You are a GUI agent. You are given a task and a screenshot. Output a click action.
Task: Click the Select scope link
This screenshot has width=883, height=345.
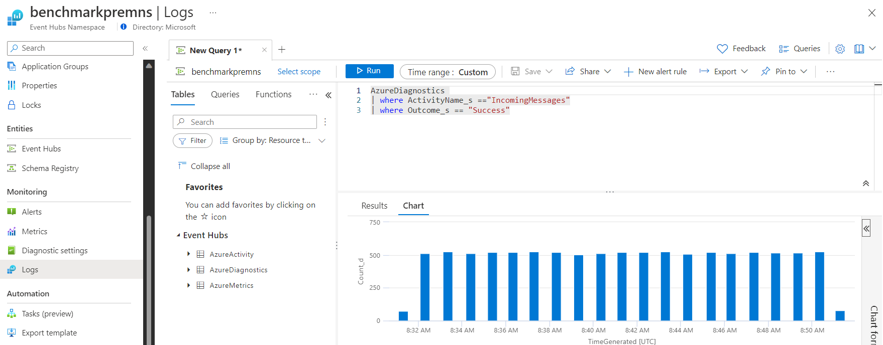pyautogui.click(x=299, y=72)
